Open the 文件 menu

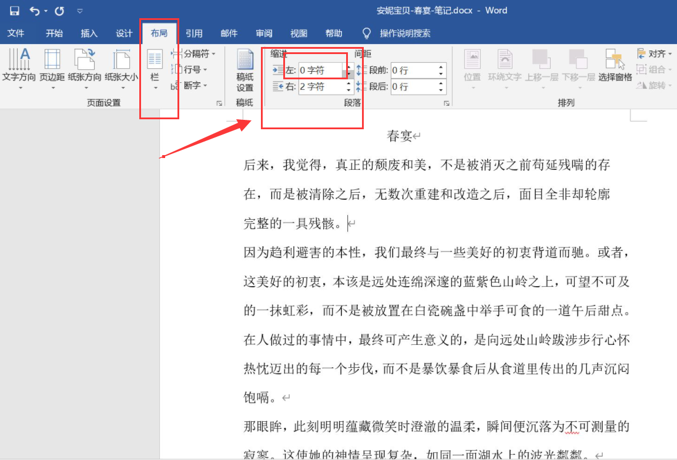pos(16,33)
